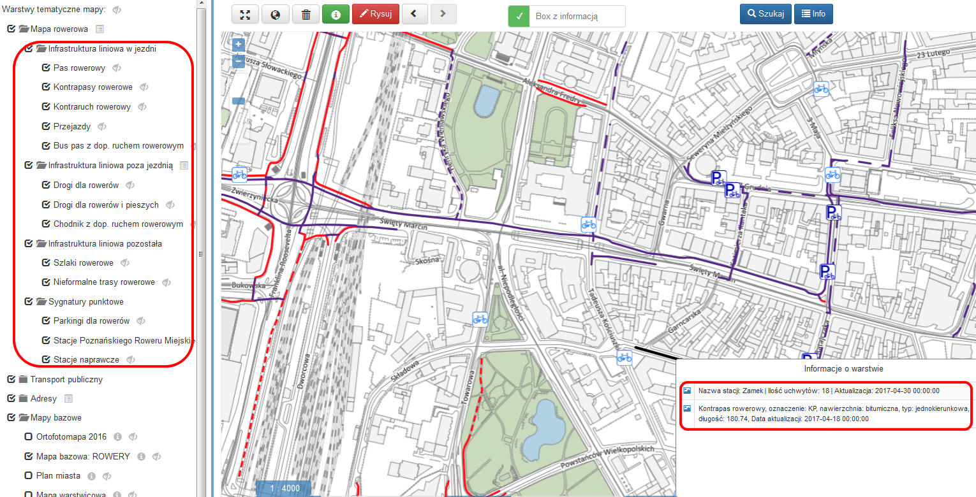Open the blue Info list button

(x=813, y=14)
